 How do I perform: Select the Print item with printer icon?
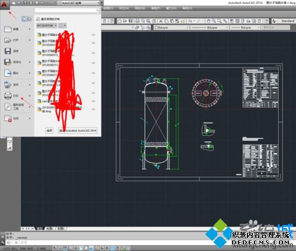click(x=17, y=96)
